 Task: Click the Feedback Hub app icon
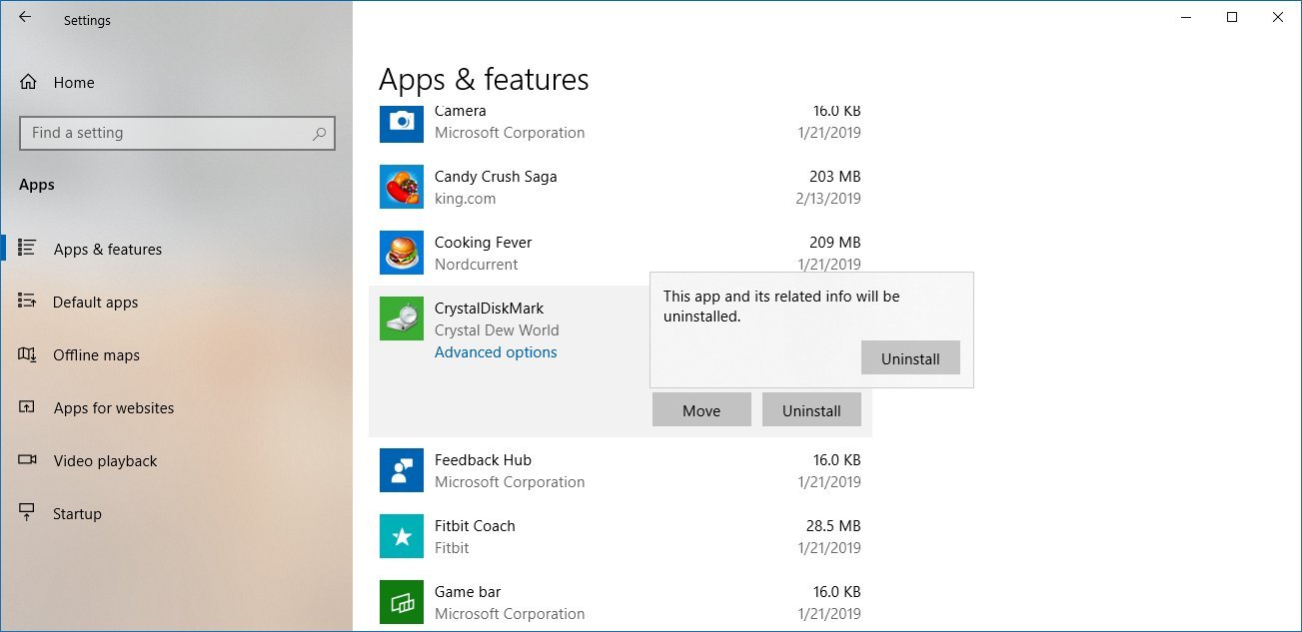click(401, 470)
